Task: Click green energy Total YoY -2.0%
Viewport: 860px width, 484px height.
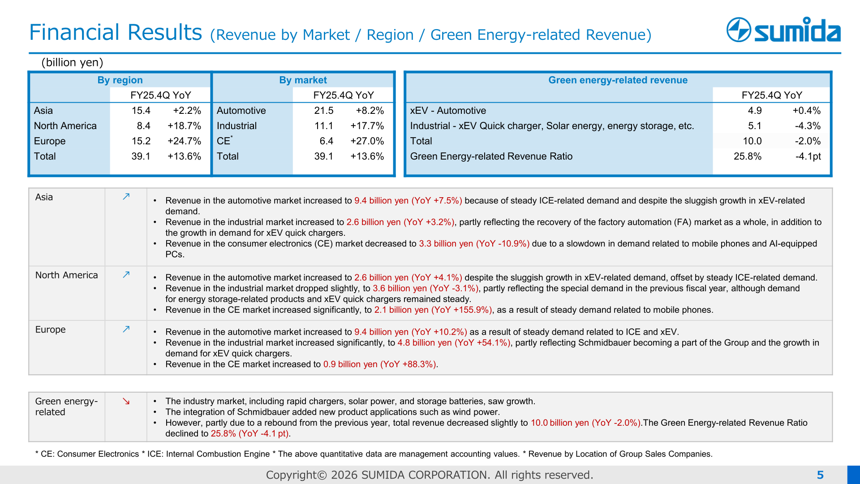Action: coord(808,141)
